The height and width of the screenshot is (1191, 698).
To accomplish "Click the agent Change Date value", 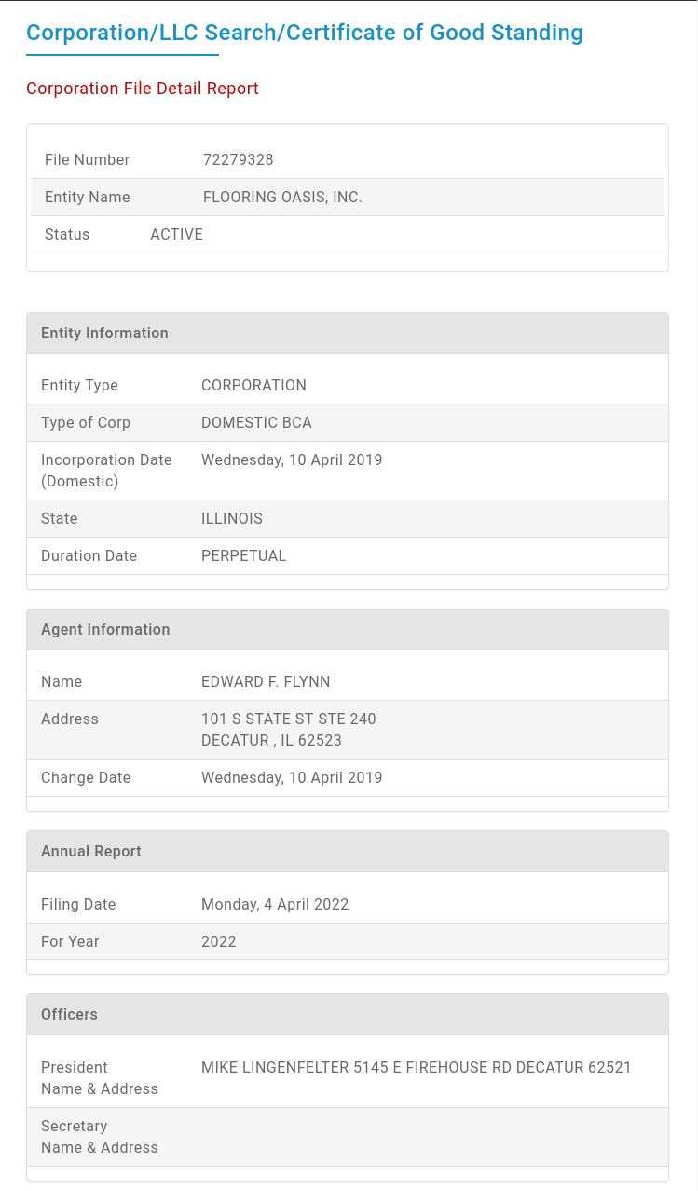I will [x=292, y=777].
